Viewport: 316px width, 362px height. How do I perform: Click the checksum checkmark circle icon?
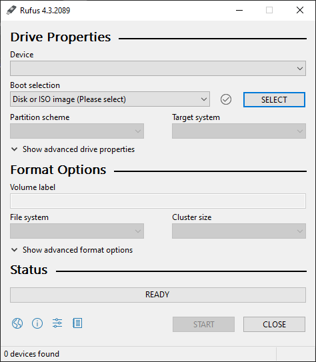click(226, 99)
